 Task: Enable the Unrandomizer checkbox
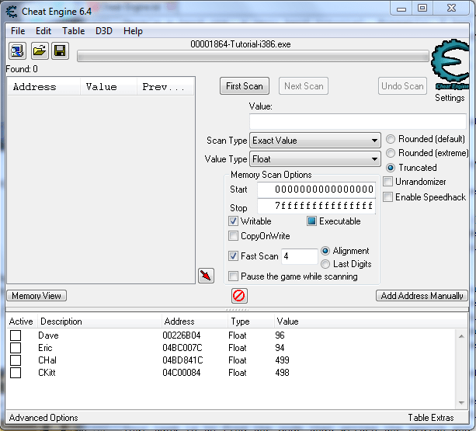(x=387, y=182)
